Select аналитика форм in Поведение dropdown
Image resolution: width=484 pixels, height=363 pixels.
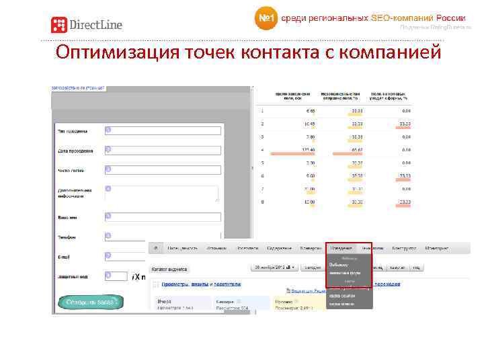tap(345, 273)
